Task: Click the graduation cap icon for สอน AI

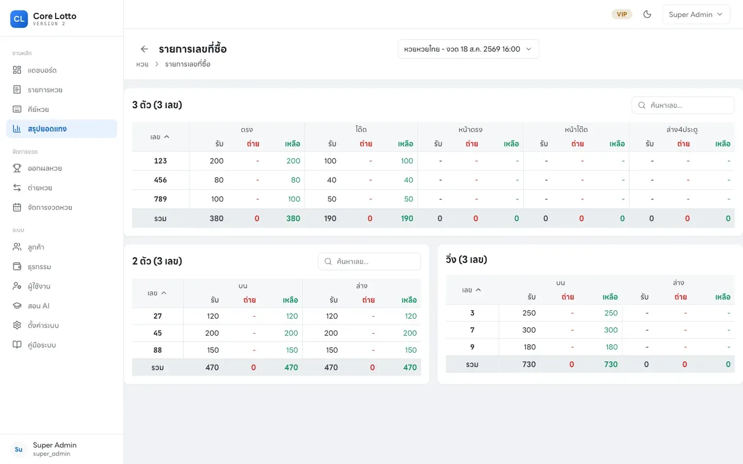Action: 17,306
